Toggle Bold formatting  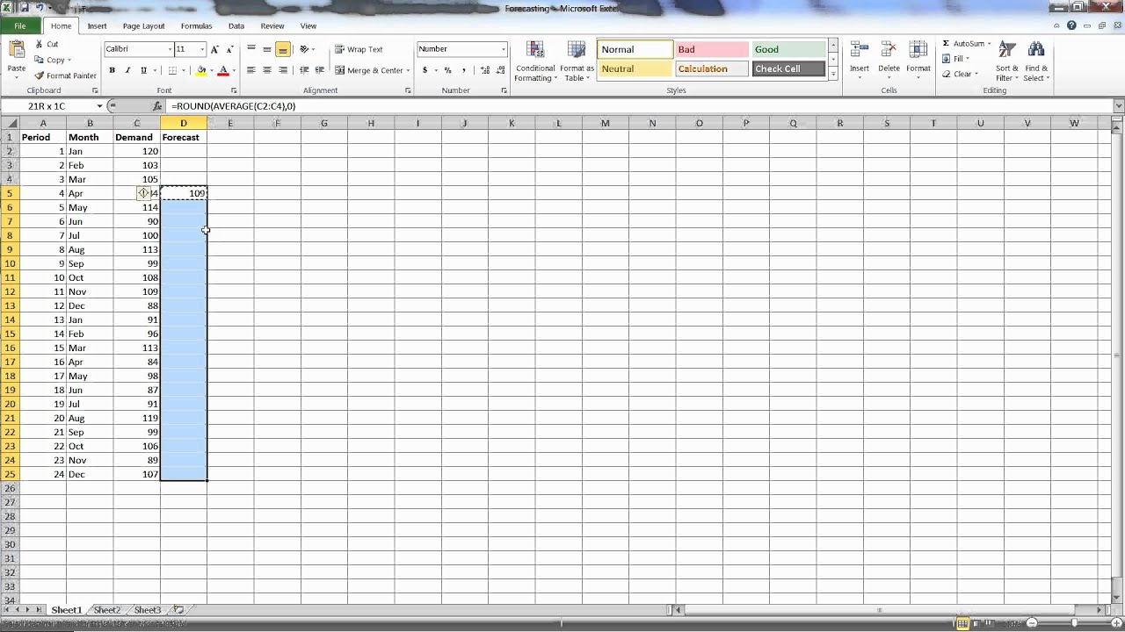click(x=112, y=70)
